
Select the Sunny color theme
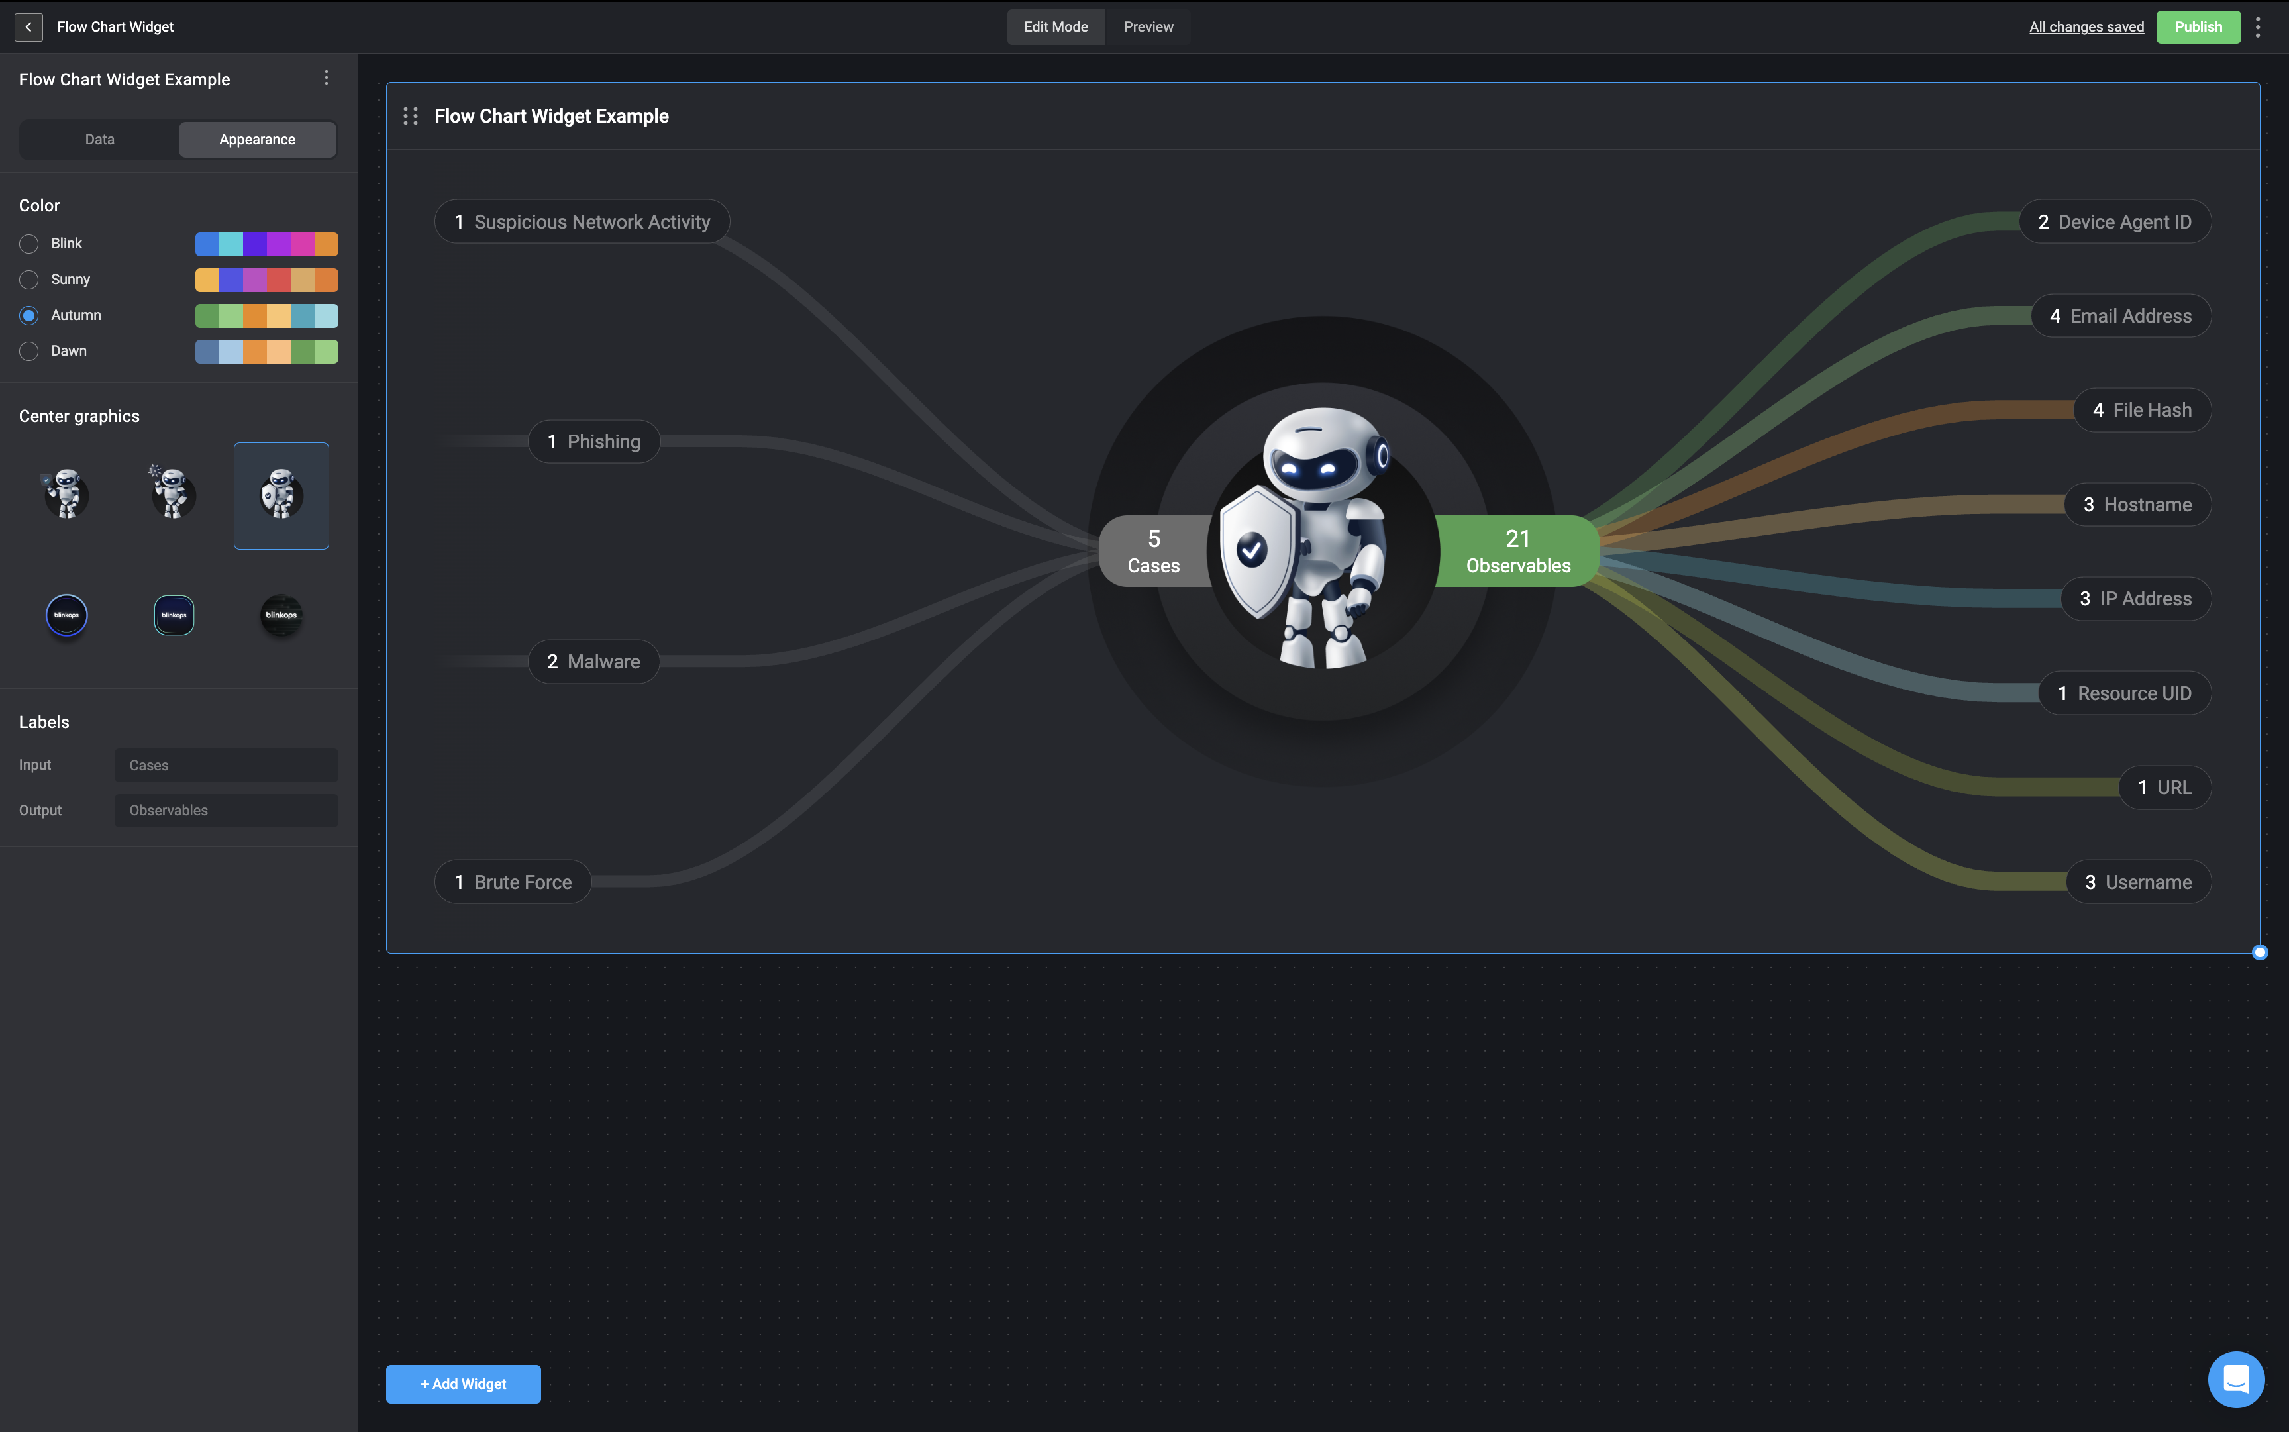[x=29, y=280]
